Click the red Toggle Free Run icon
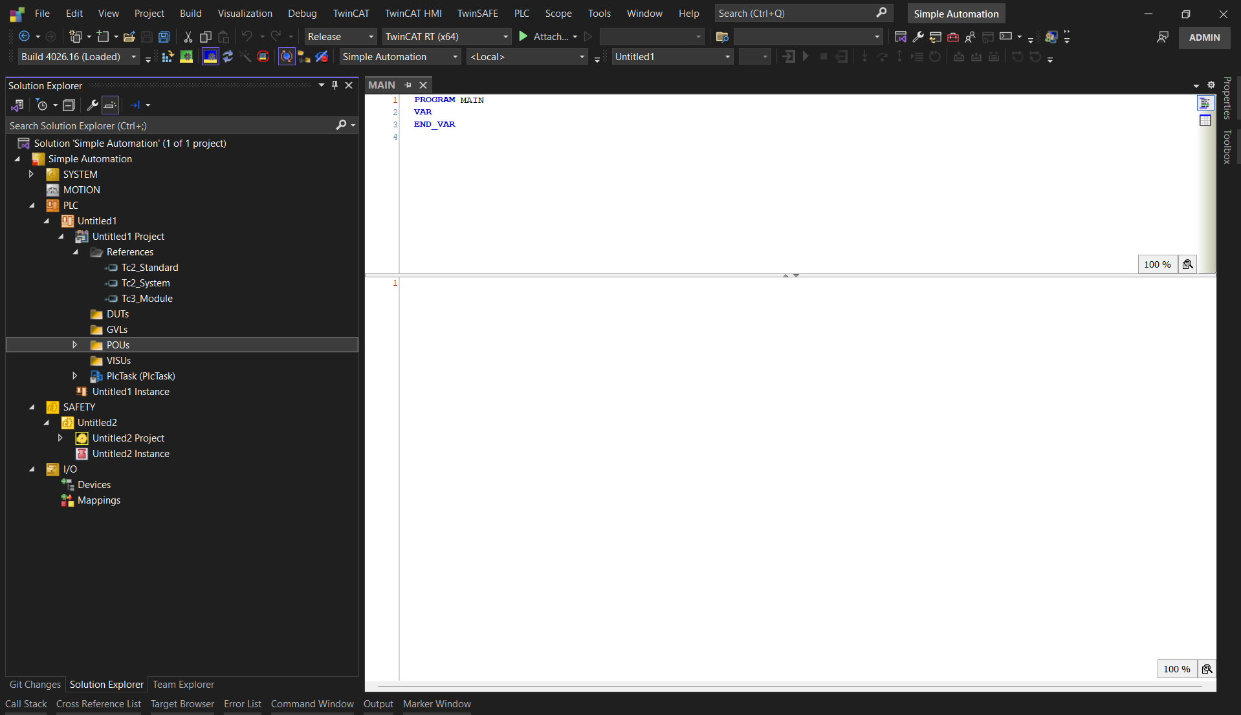 [x=263, y=57]
